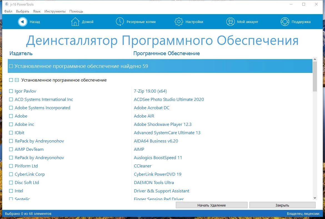Tick the checkbox for Adobe inc
Image resolution: width=325 pixels, height=219 pixels.
(11, 124)
